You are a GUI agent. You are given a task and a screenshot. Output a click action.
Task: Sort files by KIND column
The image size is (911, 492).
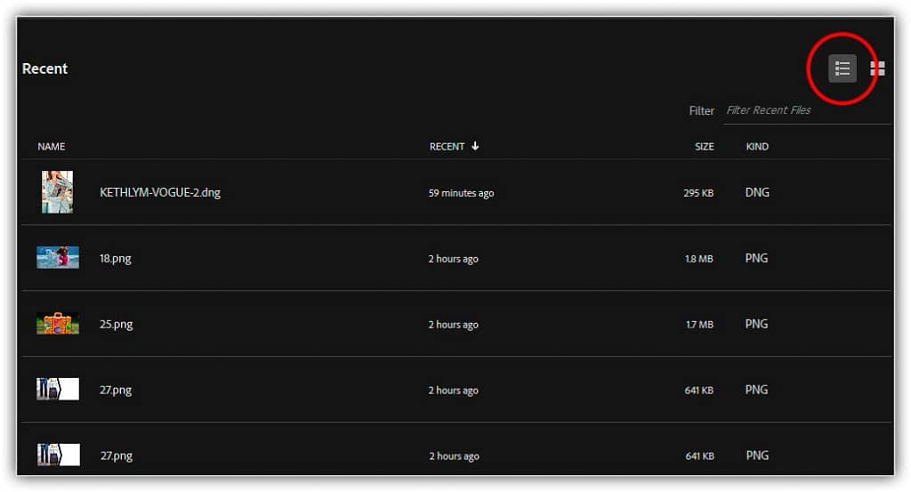point(757,147)
